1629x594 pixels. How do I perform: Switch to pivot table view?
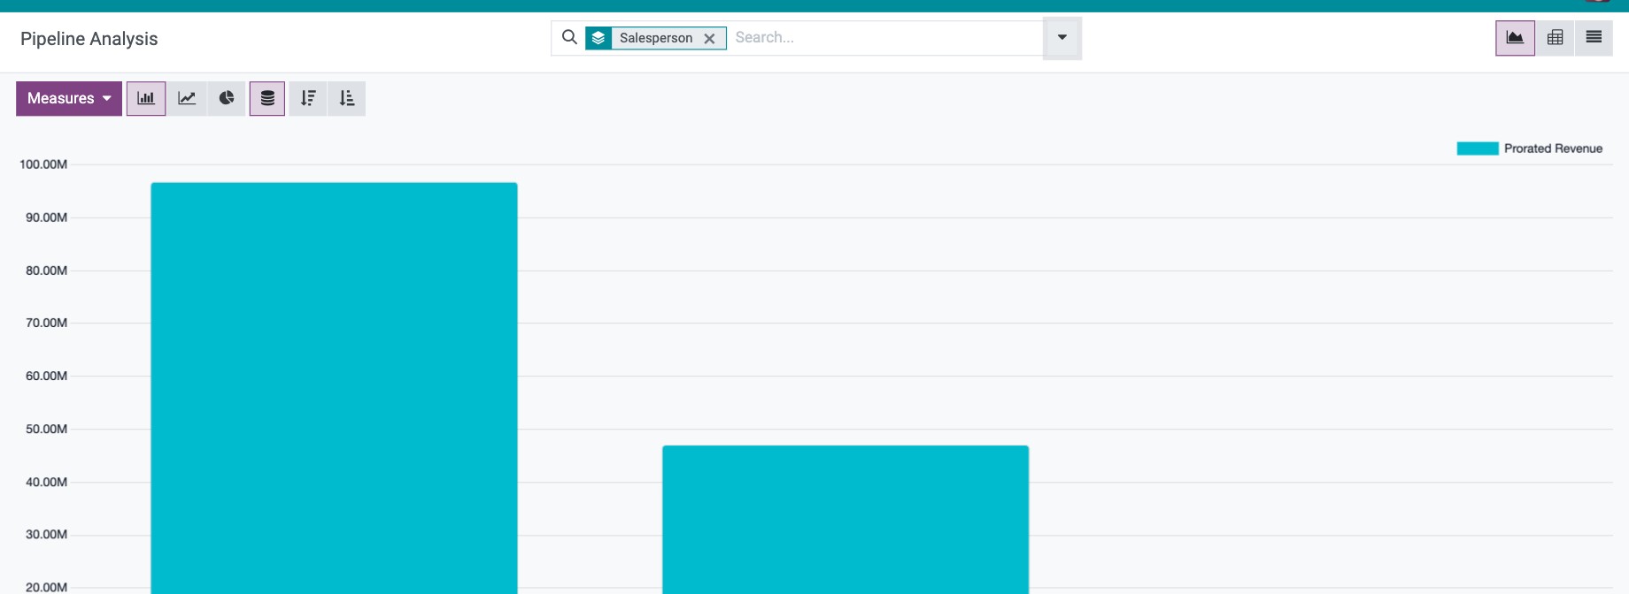coord(1555,38)
